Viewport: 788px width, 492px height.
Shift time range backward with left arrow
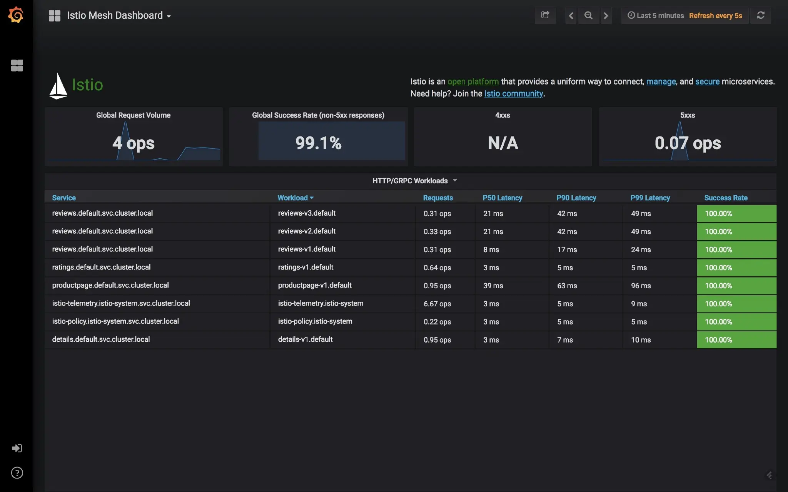(x=571, y=15)
